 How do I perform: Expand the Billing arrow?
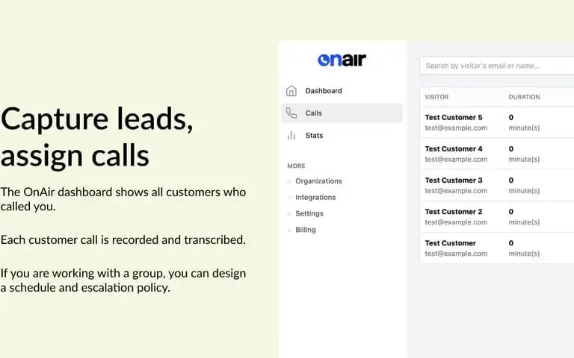click(288, 230)
